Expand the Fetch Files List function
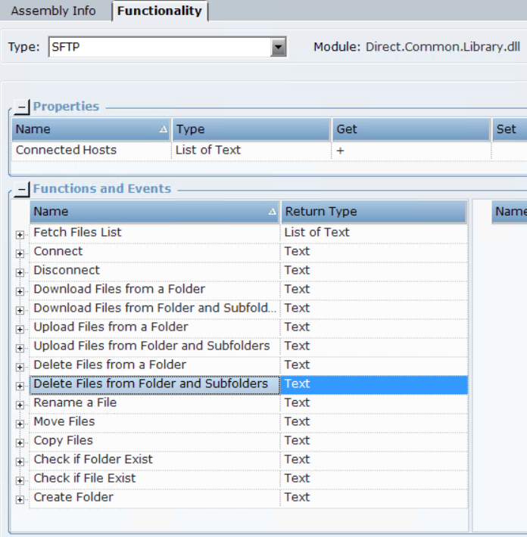The width and height of the screenshot is (527, 537). coord(20,234)
